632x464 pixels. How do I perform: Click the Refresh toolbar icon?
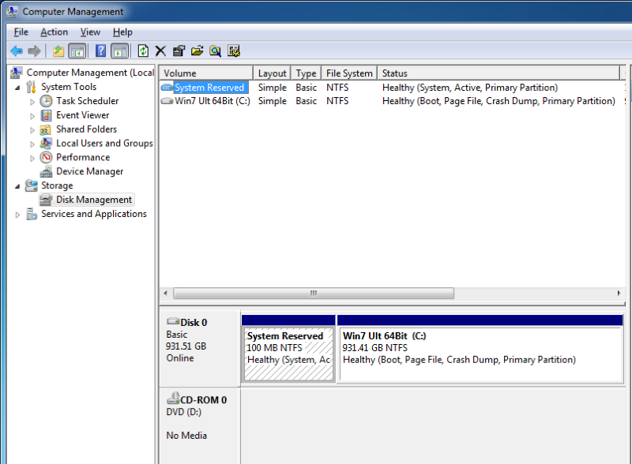(x=143, y=51)
